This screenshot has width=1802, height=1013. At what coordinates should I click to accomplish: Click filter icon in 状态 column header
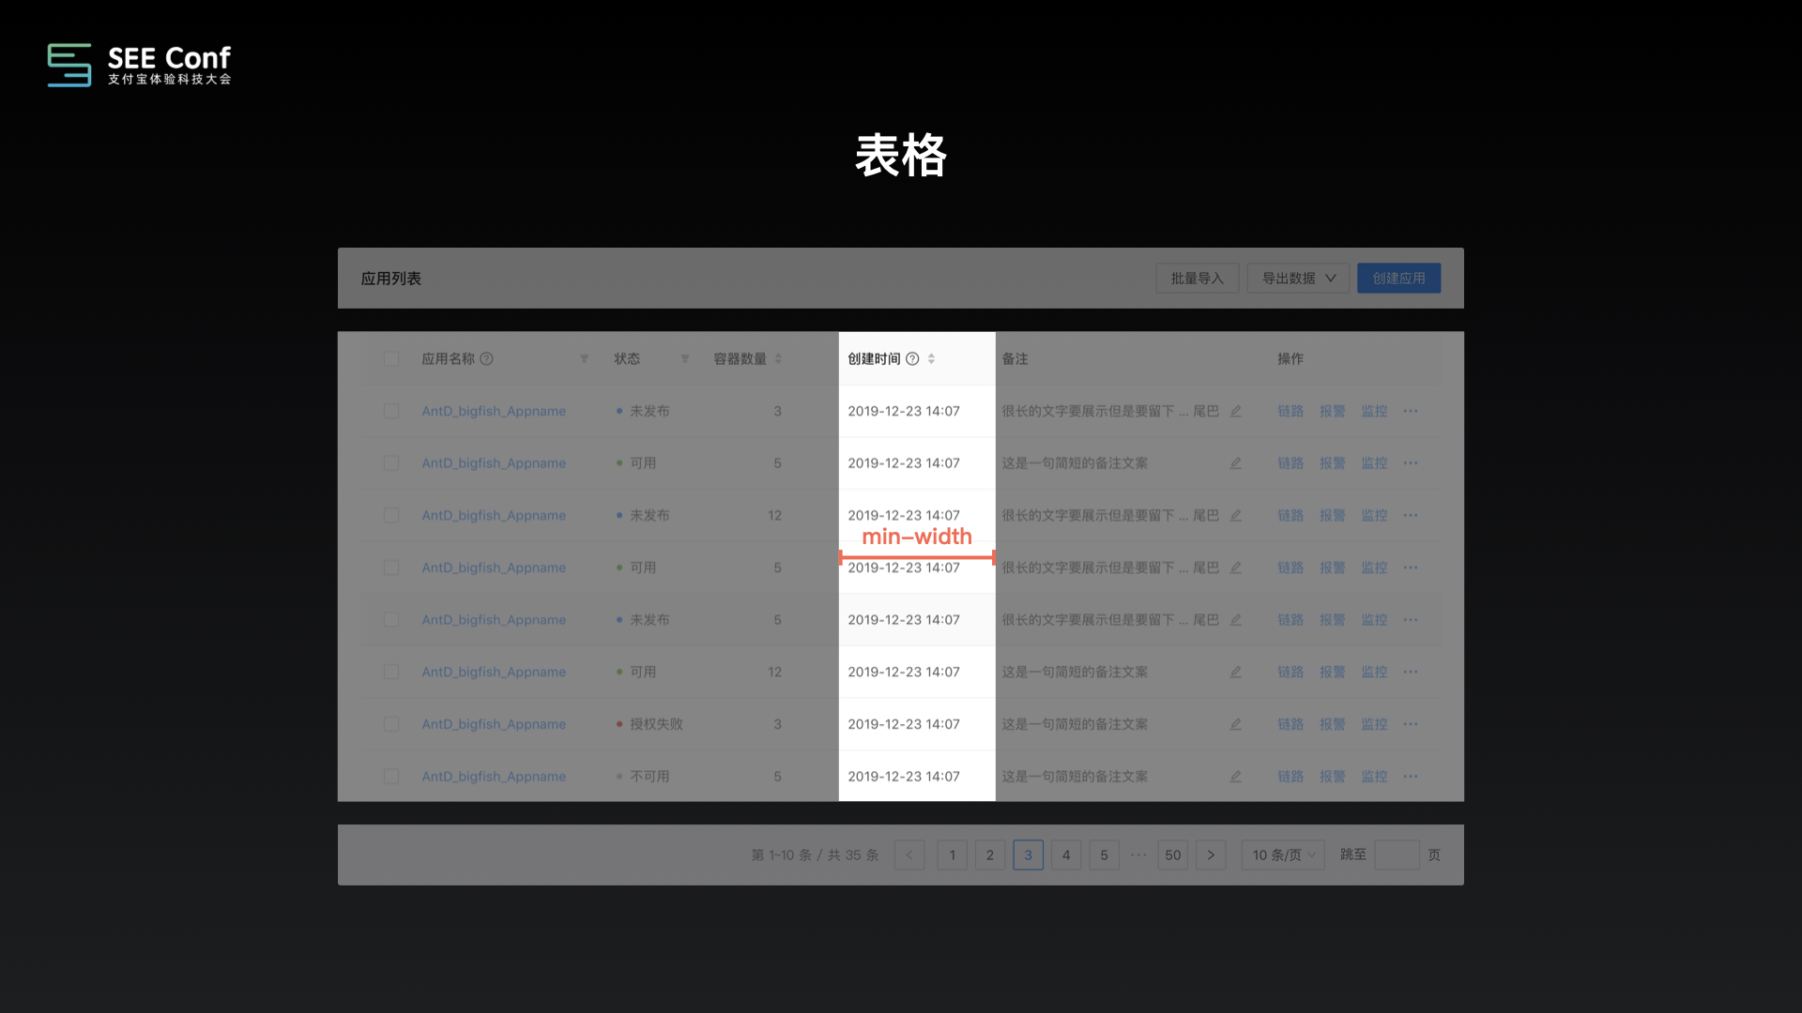point(685,359)
